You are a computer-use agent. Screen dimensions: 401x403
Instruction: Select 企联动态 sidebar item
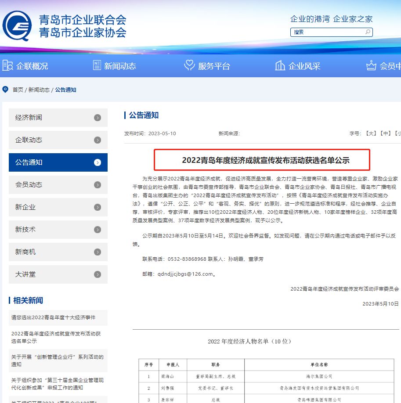pos(58,140)
